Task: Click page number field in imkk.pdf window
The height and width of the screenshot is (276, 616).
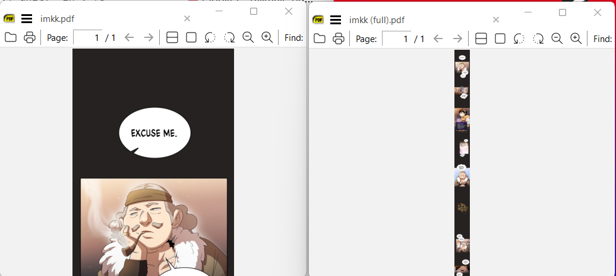Action: pyautogui.click(x=87, y=37)
